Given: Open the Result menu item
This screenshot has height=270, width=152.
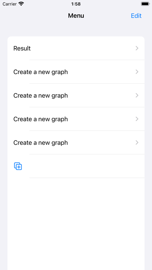Looking at the screenshot, I should click(x=76, y=48).
